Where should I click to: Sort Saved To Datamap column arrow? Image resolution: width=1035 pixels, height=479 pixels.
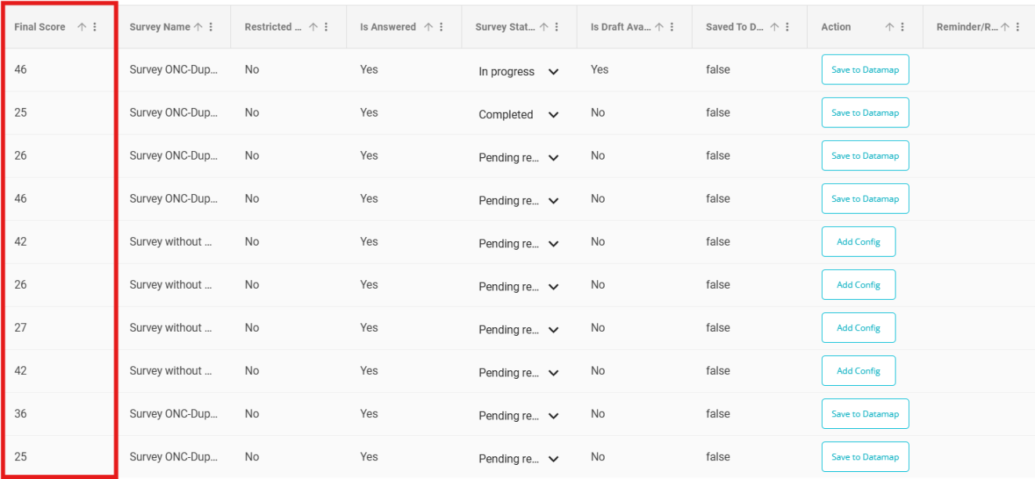click(774, 27)
